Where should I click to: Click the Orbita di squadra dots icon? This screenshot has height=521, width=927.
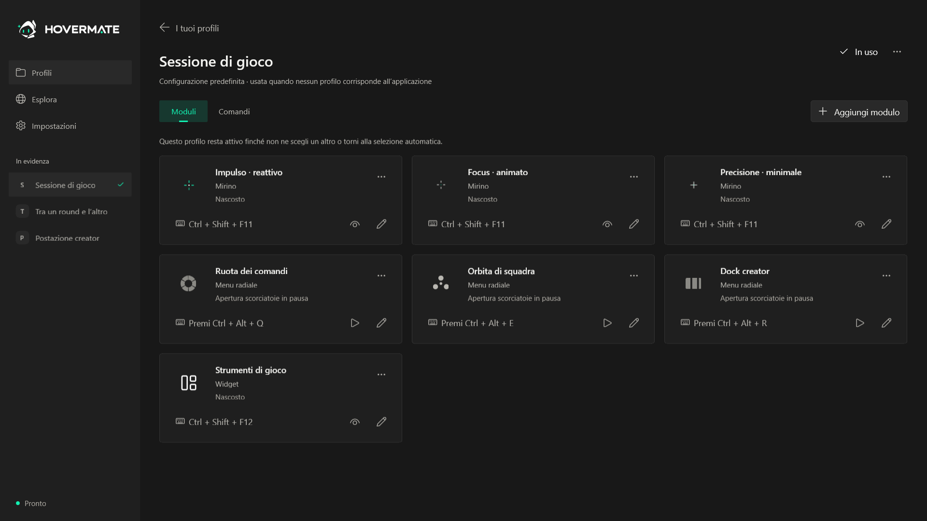click(x=441, y=283)
